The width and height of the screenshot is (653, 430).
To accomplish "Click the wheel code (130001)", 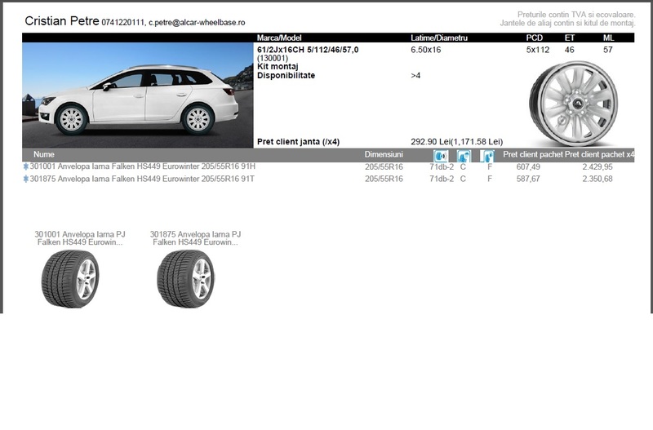I will point(273,58).
